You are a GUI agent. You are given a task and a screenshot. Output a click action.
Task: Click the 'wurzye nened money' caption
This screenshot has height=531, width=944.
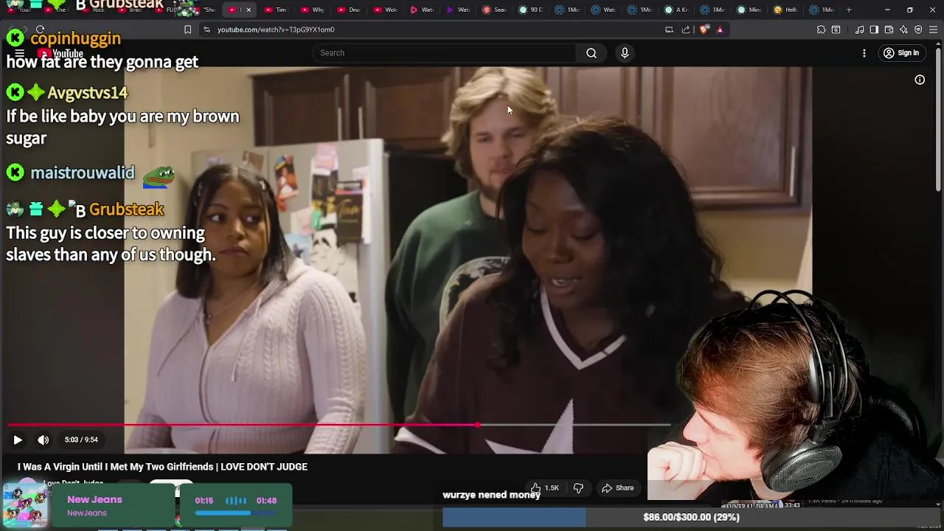tap(491, 495)
